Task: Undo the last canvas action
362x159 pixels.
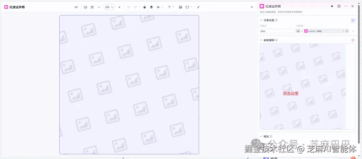Action: pyautogui.click(x=129, y=7)
